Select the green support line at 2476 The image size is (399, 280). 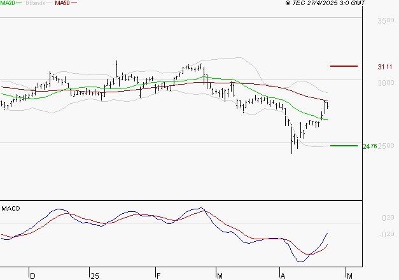344,146
